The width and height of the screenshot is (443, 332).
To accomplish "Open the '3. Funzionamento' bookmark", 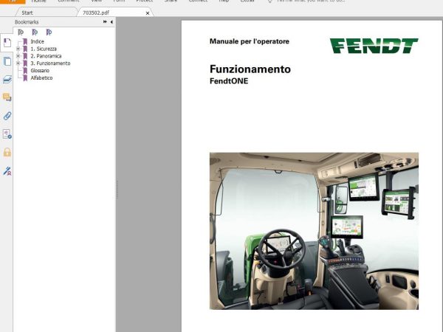I will pos(50,63).
